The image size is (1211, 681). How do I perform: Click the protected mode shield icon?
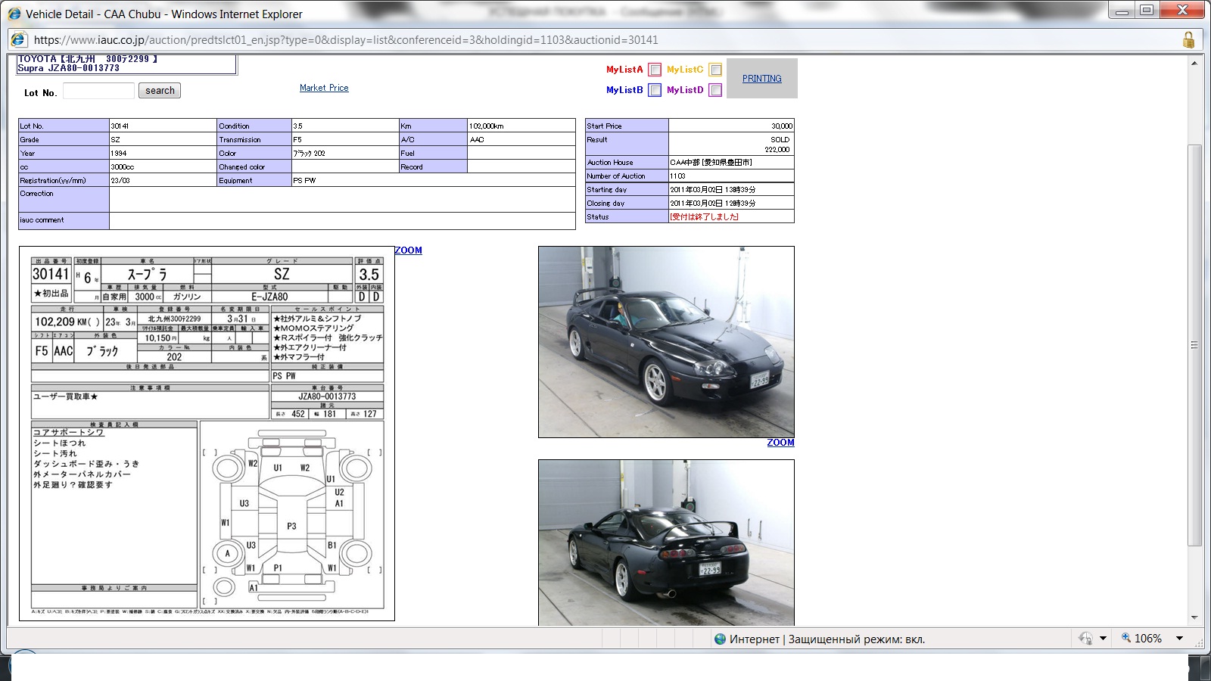1085,639
